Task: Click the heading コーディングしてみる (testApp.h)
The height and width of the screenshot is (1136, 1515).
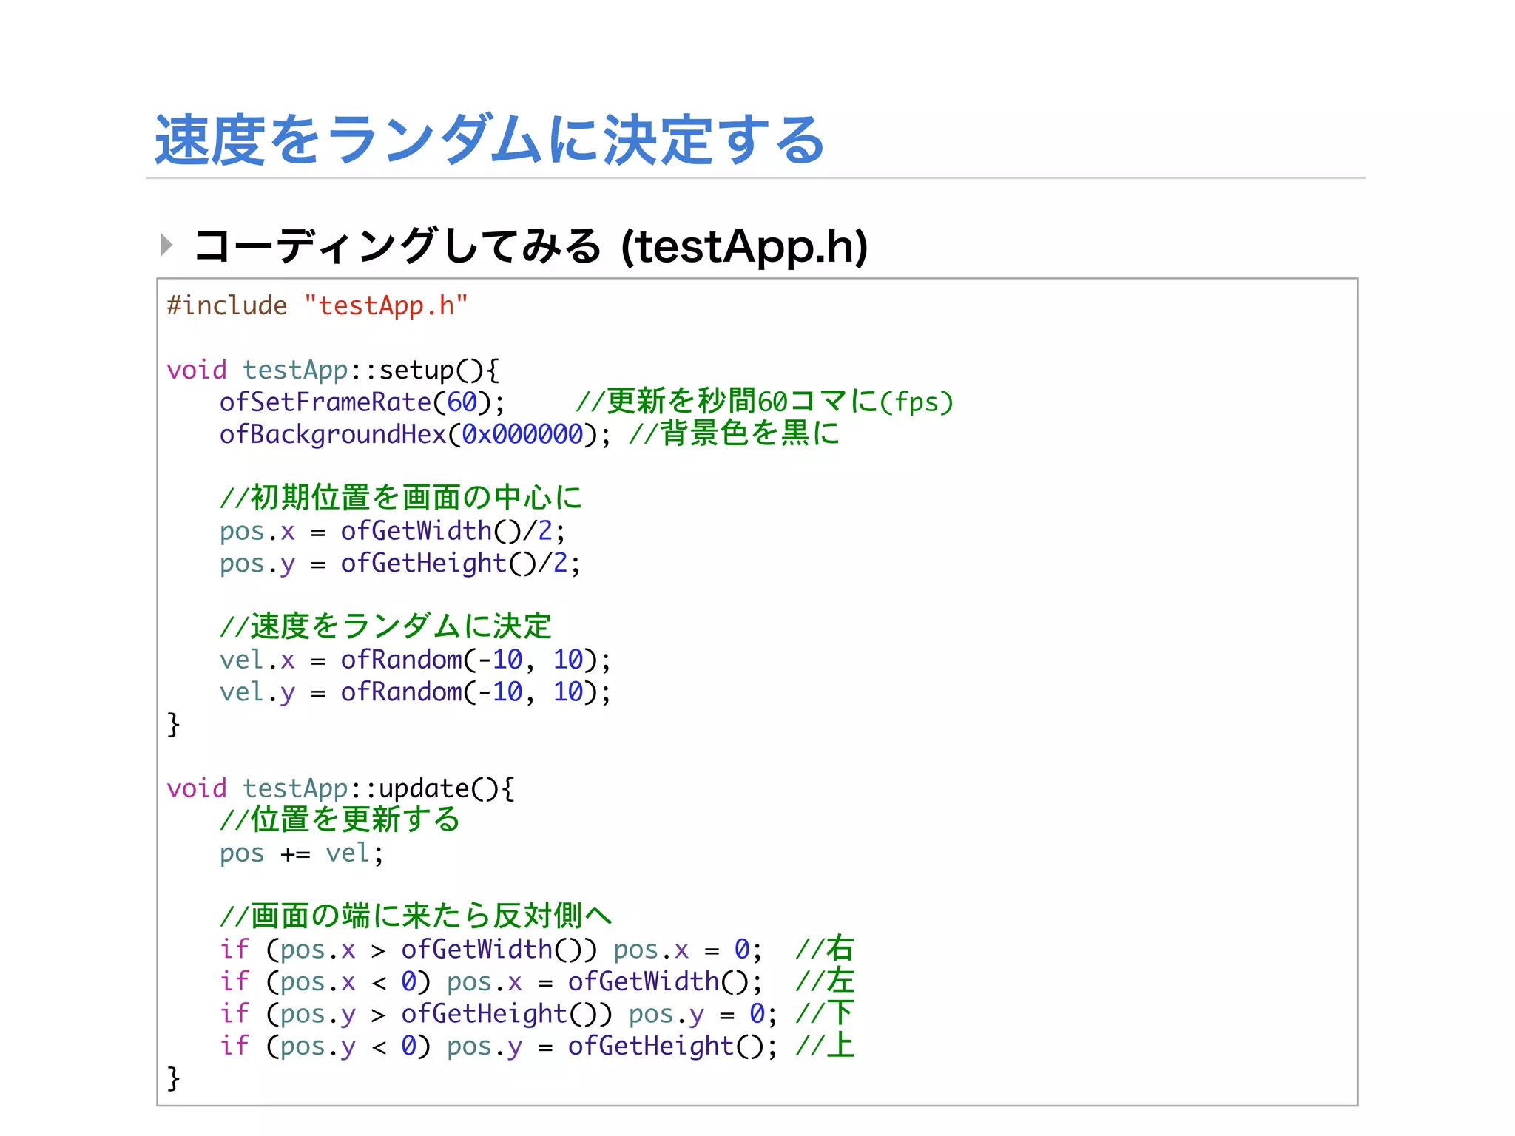Action: click(x=530, y=246)
